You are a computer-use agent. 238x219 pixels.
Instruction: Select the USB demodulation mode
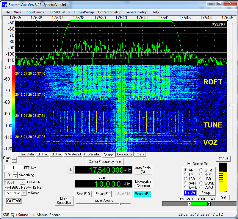[x=201, y=179]
